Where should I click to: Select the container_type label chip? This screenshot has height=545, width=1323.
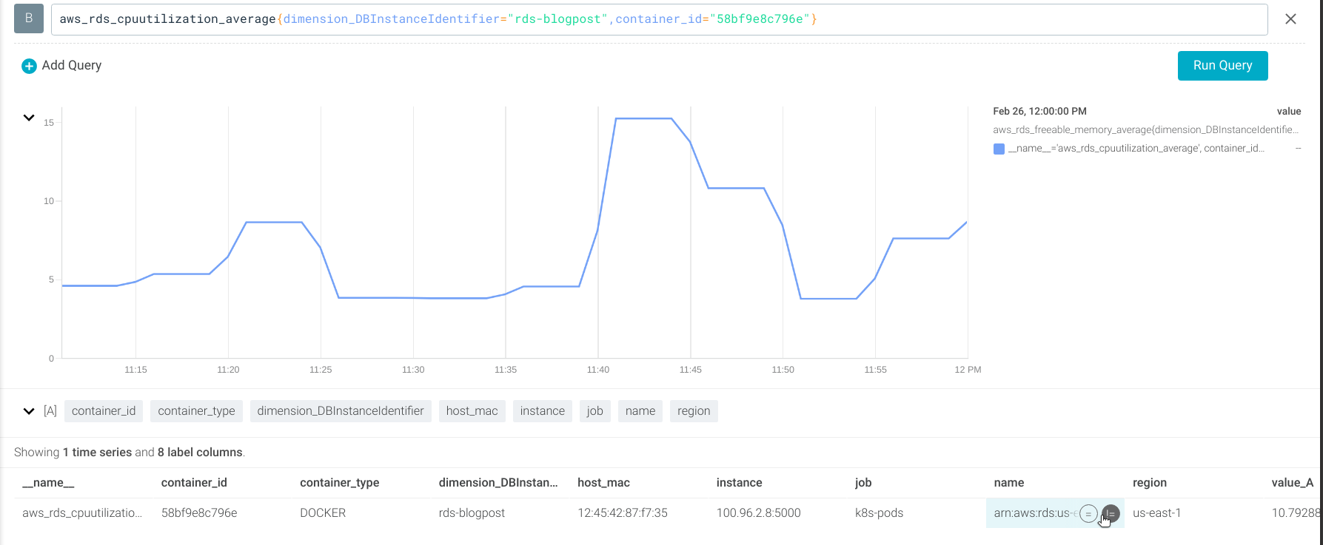pos(196,411)
